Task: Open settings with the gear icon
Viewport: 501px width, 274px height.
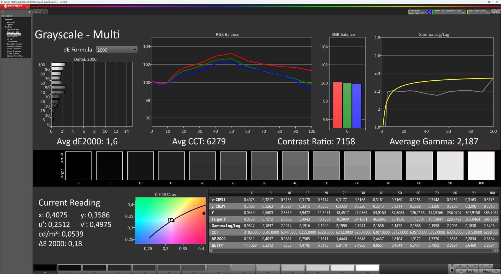Action: (x=493, y=12)
